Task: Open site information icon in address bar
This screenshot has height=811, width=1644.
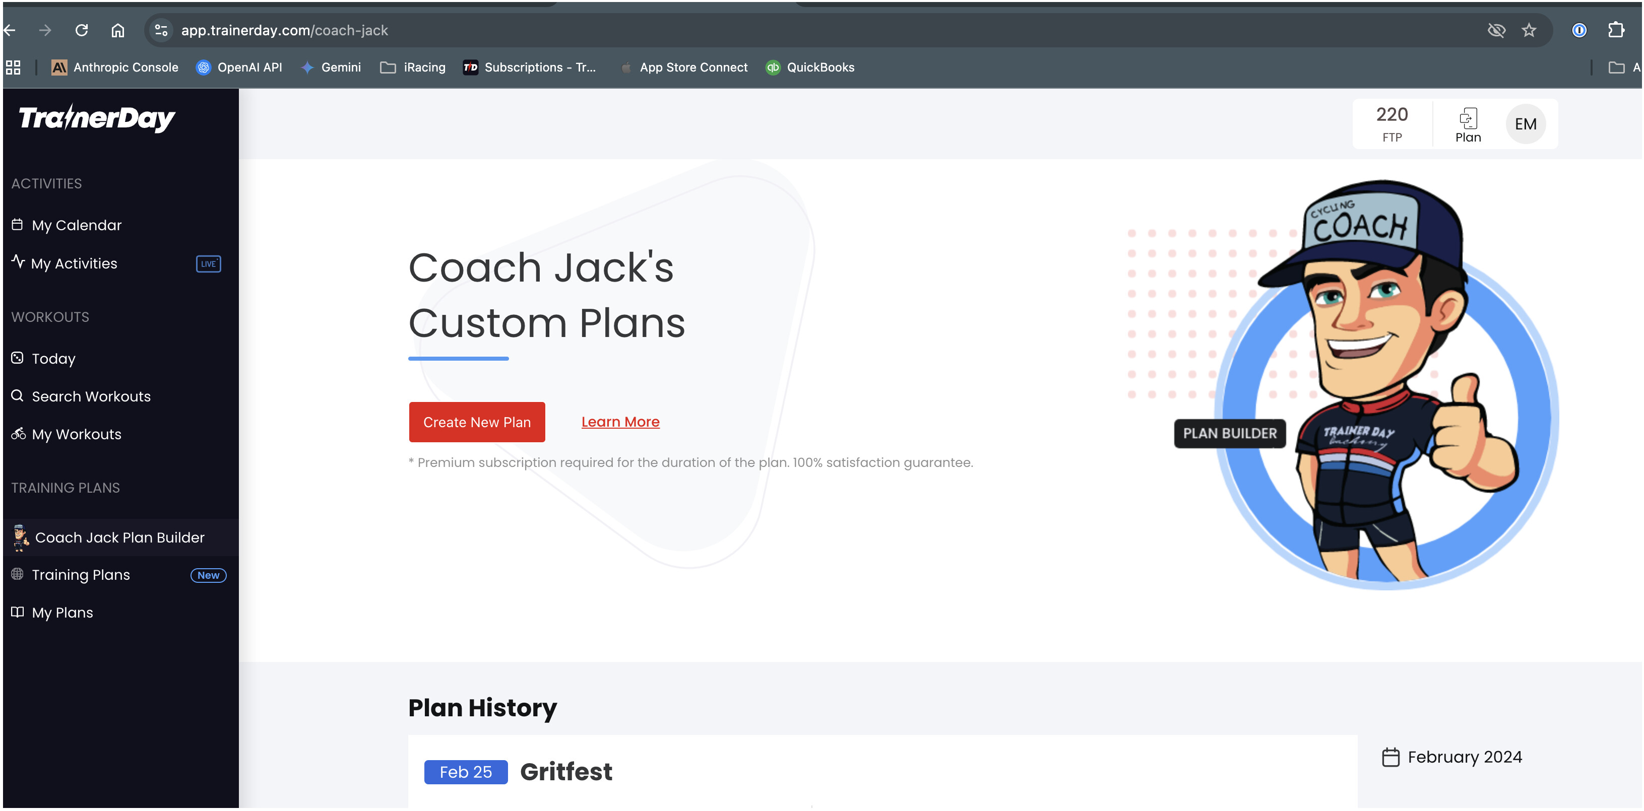Action: [161, 30]
